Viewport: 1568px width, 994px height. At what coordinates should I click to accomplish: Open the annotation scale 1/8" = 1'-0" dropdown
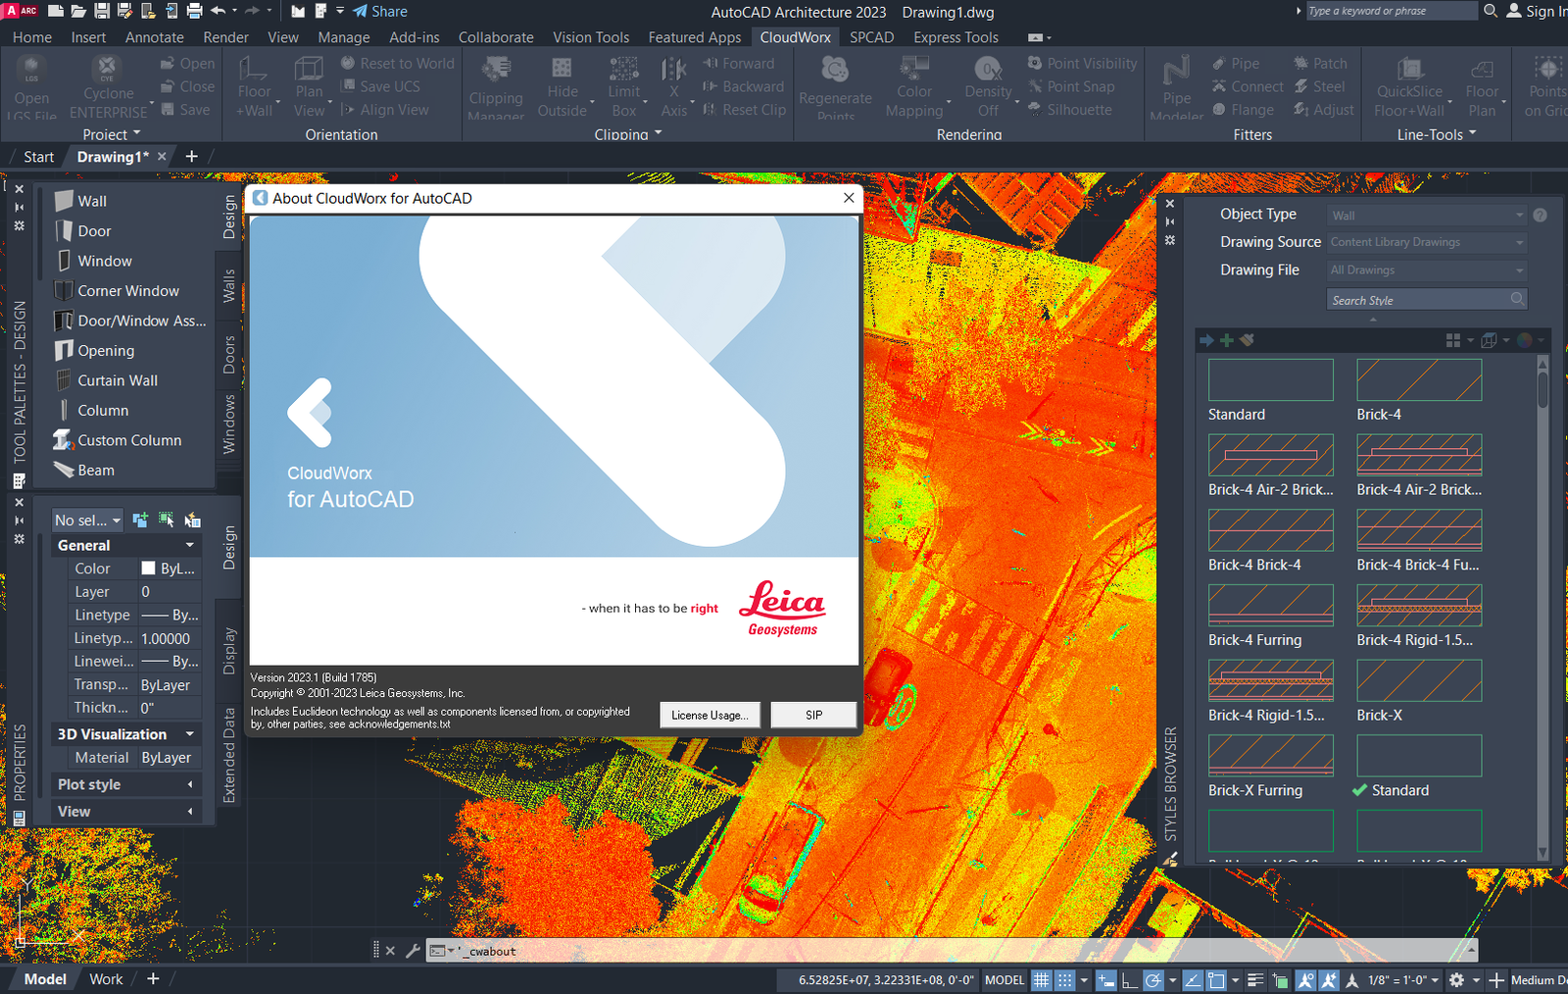pyautogui.click(x=1403, y=980)
